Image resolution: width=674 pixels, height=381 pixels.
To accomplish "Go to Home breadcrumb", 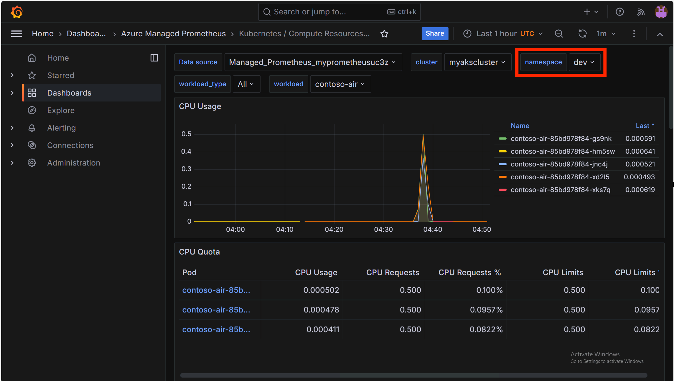I will tap(43, 34).
